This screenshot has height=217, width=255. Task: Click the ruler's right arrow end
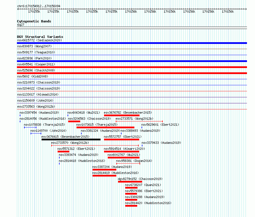[x=246, y=9]
